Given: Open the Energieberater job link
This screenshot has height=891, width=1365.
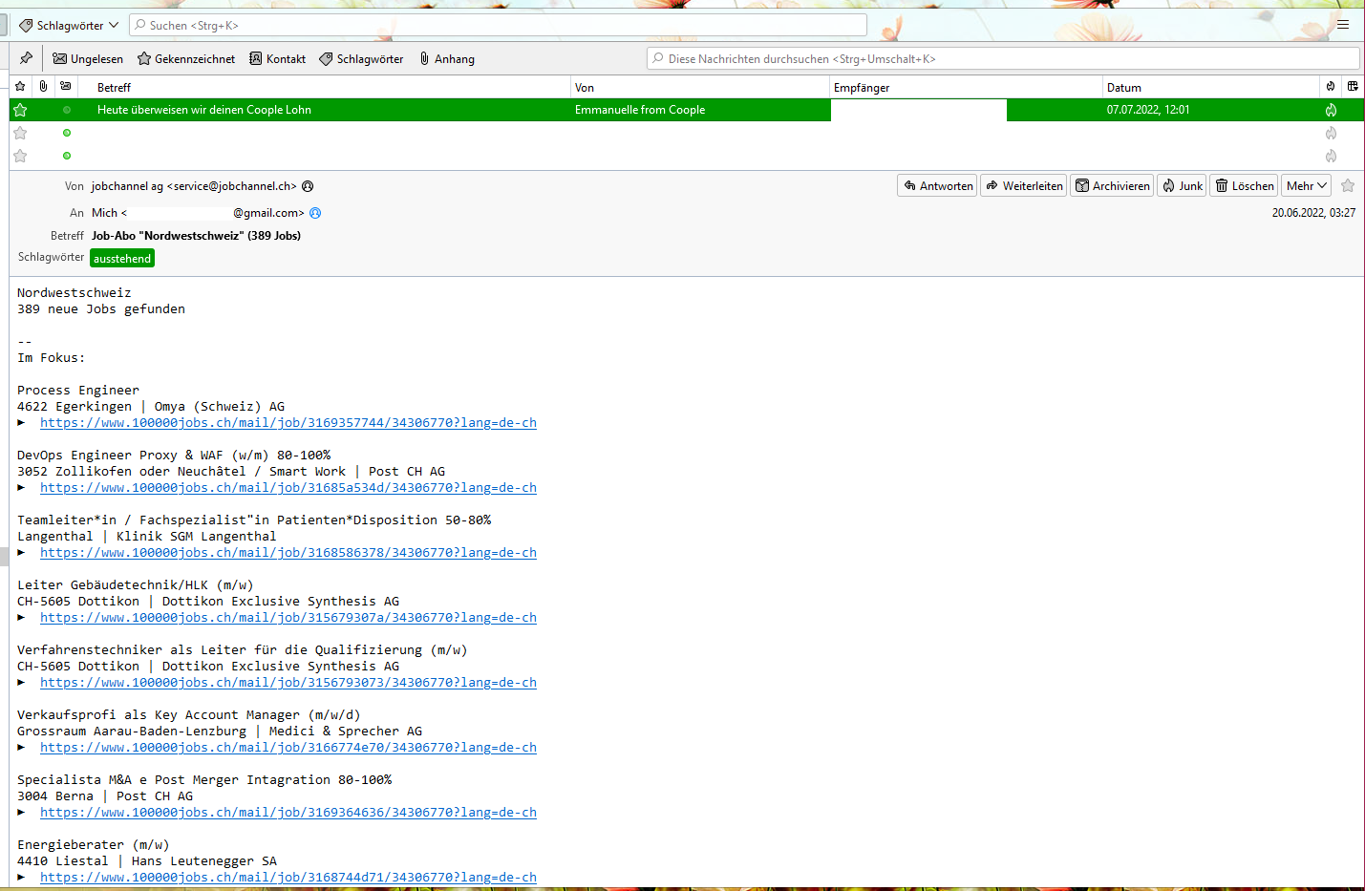Looking at the screenshot, I should (x=288, y=878).
